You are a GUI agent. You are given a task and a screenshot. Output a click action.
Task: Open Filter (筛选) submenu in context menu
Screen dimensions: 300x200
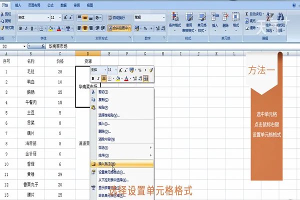tap(122, 147)
